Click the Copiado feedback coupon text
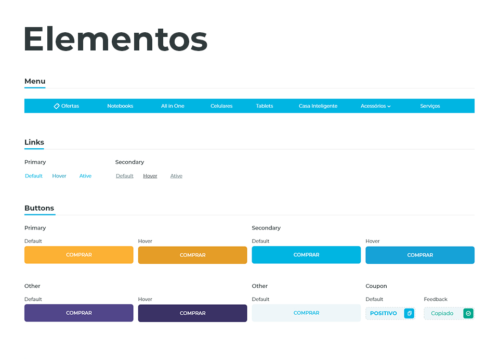Viewport: 499px width, 359px height. [442, 313]
